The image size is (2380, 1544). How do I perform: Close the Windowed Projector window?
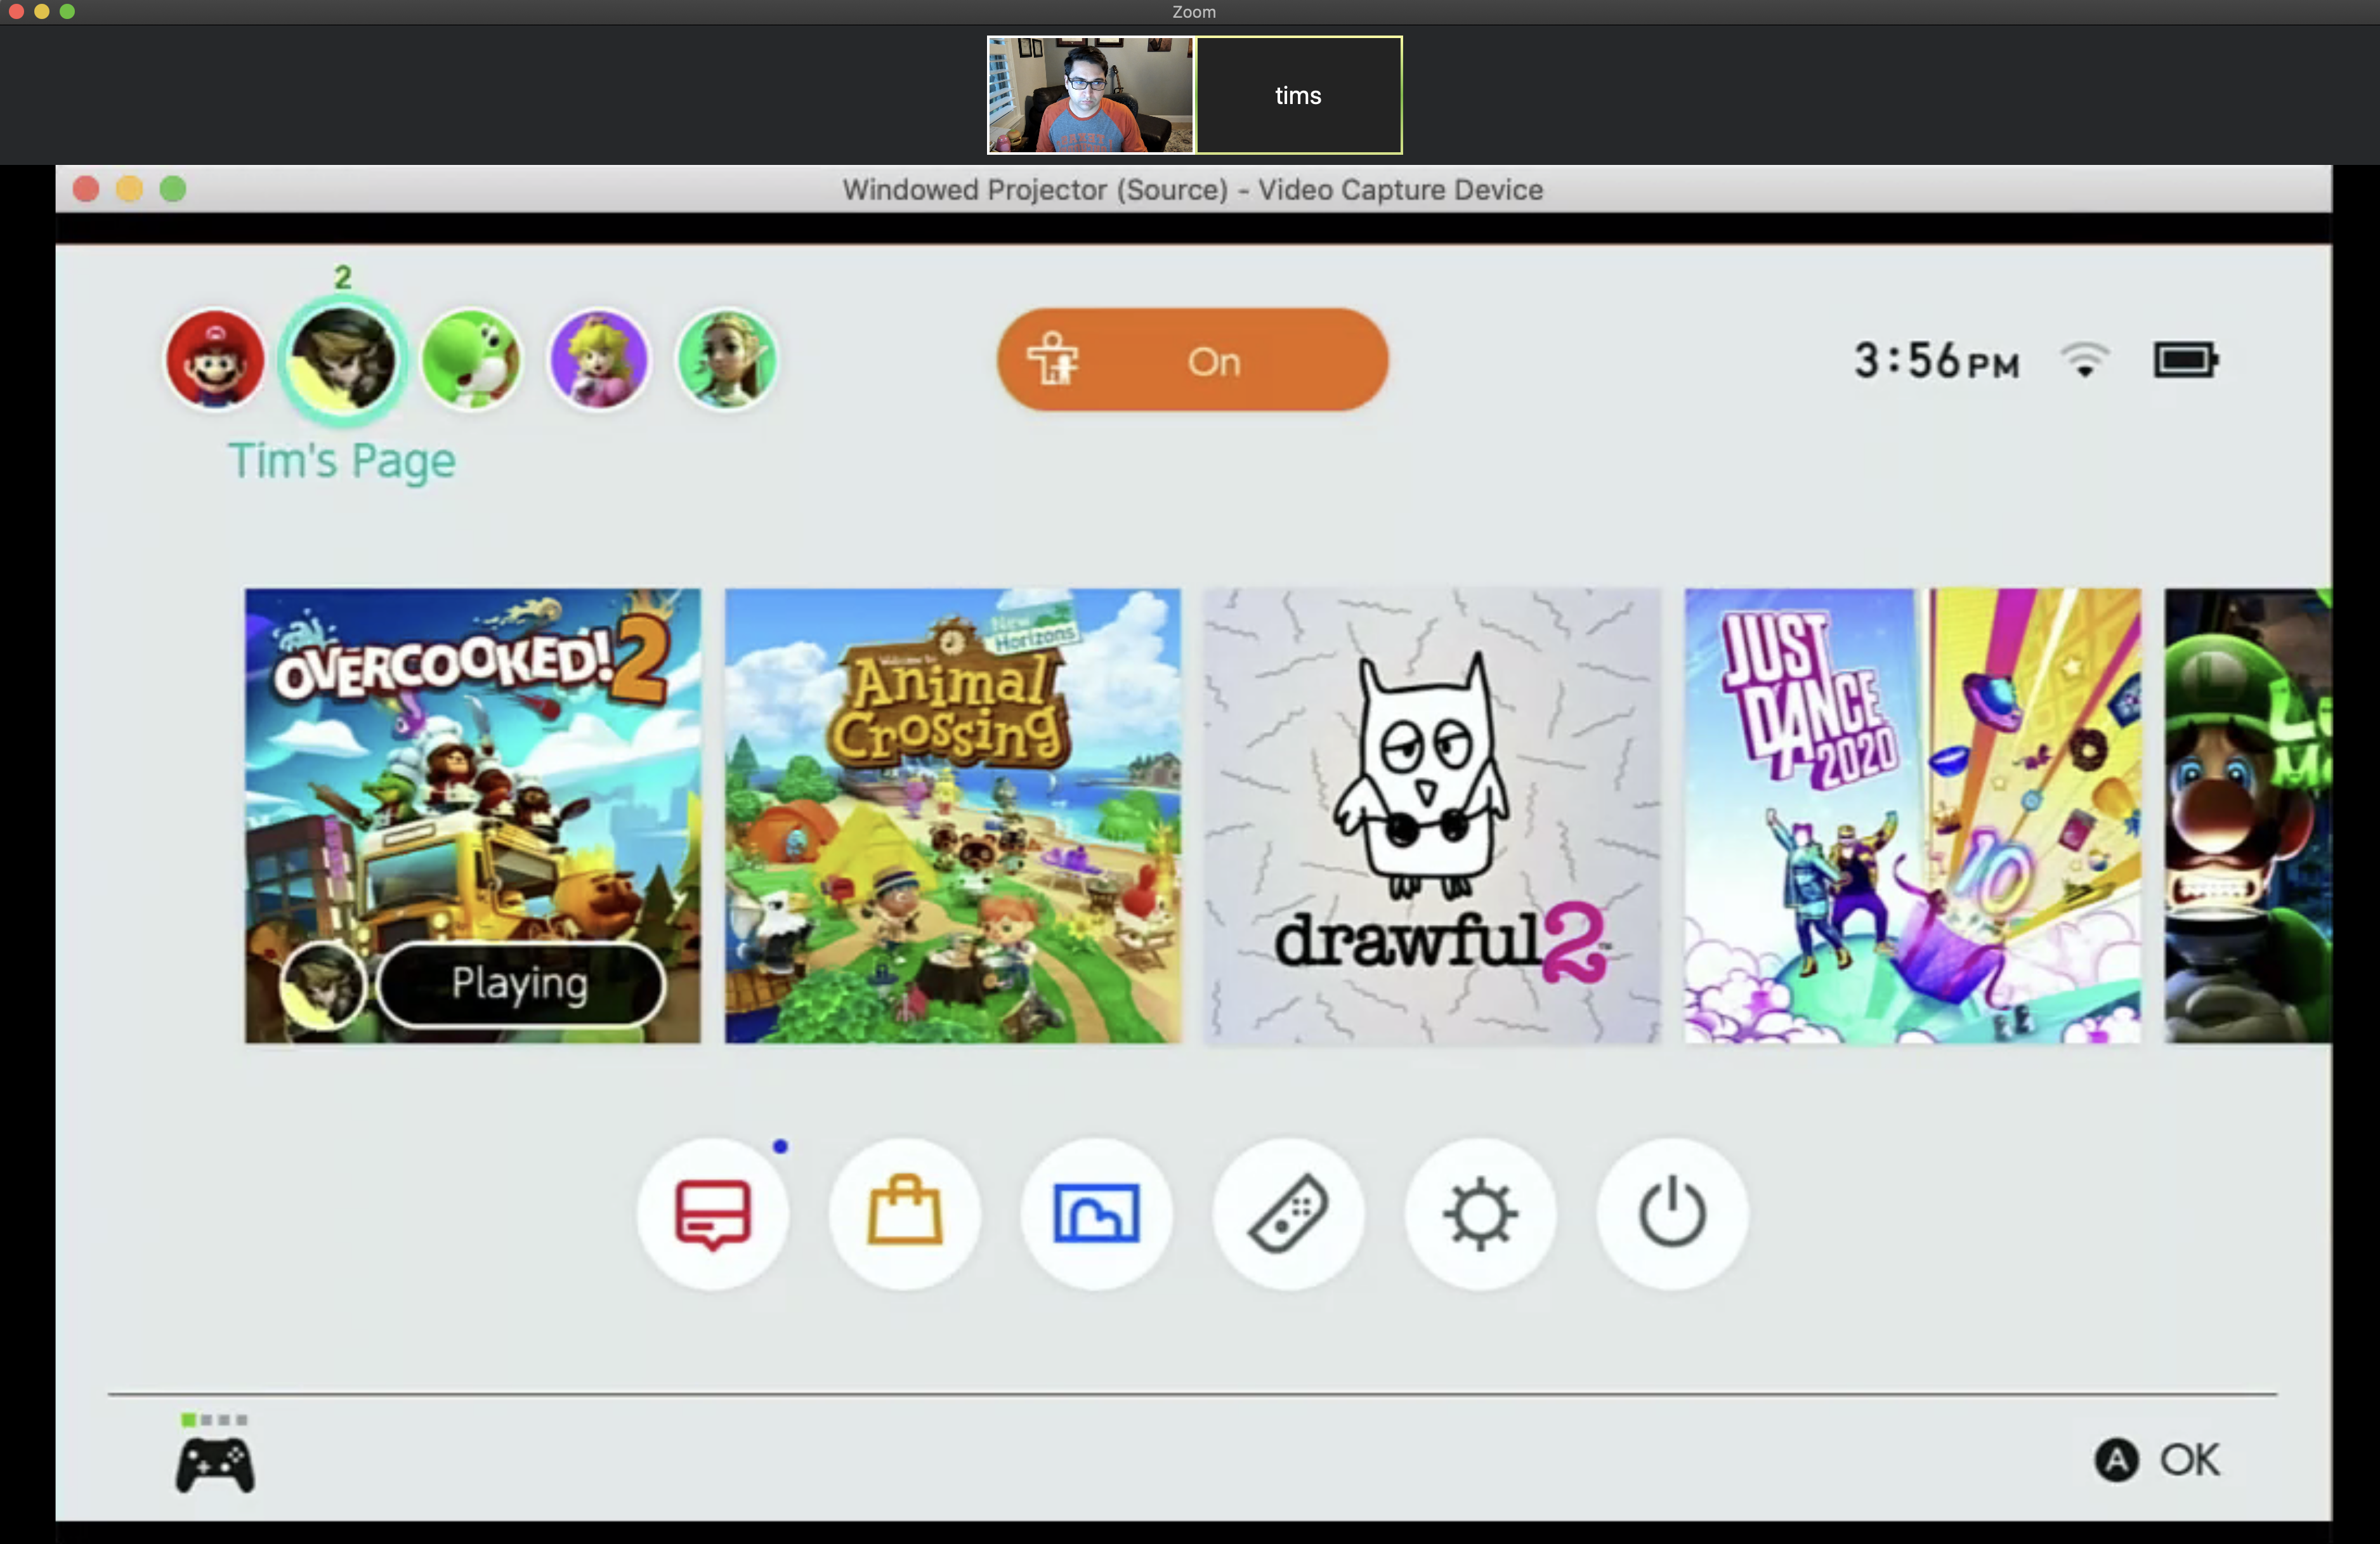(86, 189)
